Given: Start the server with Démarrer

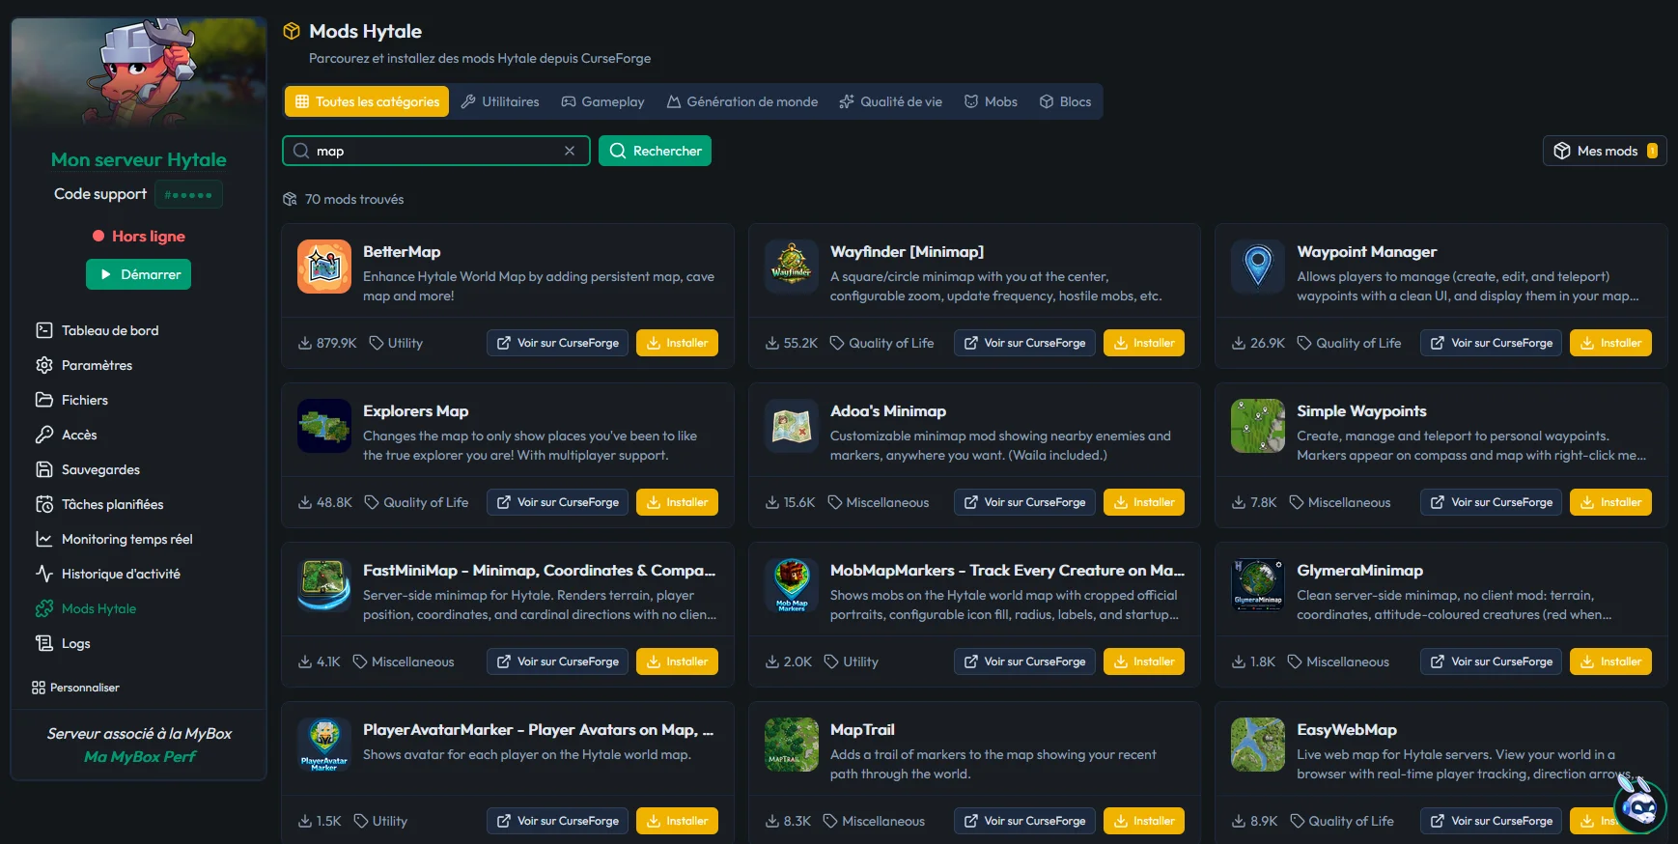Looking at the screenshot, I should [139, 274].
